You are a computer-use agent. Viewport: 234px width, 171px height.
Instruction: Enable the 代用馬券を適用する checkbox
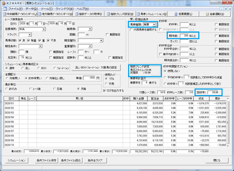(x=131, y=30)
